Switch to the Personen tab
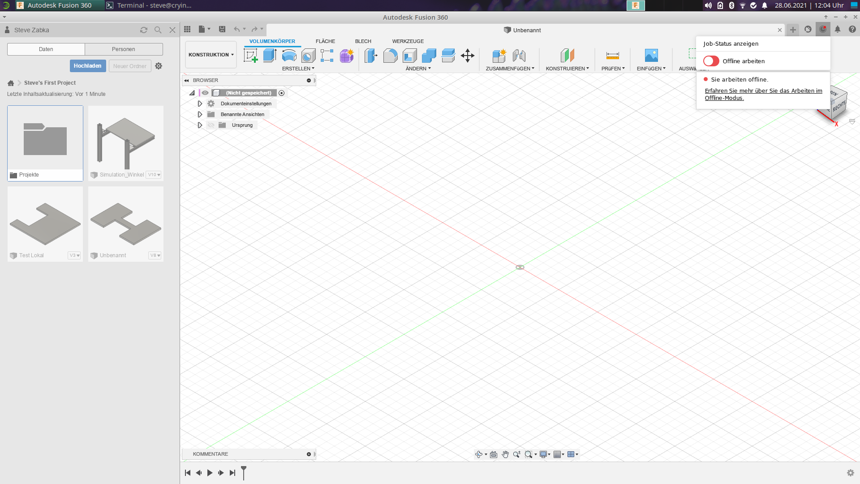Viewport: 860px width, 484px height. 123,49
